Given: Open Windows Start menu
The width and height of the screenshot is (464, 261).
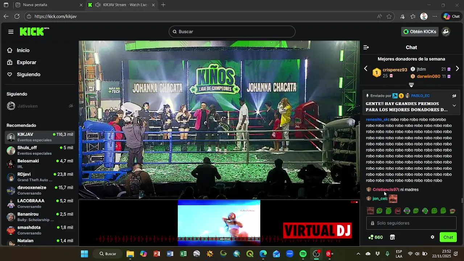Looking at the screenshot, I should [84, 254].
